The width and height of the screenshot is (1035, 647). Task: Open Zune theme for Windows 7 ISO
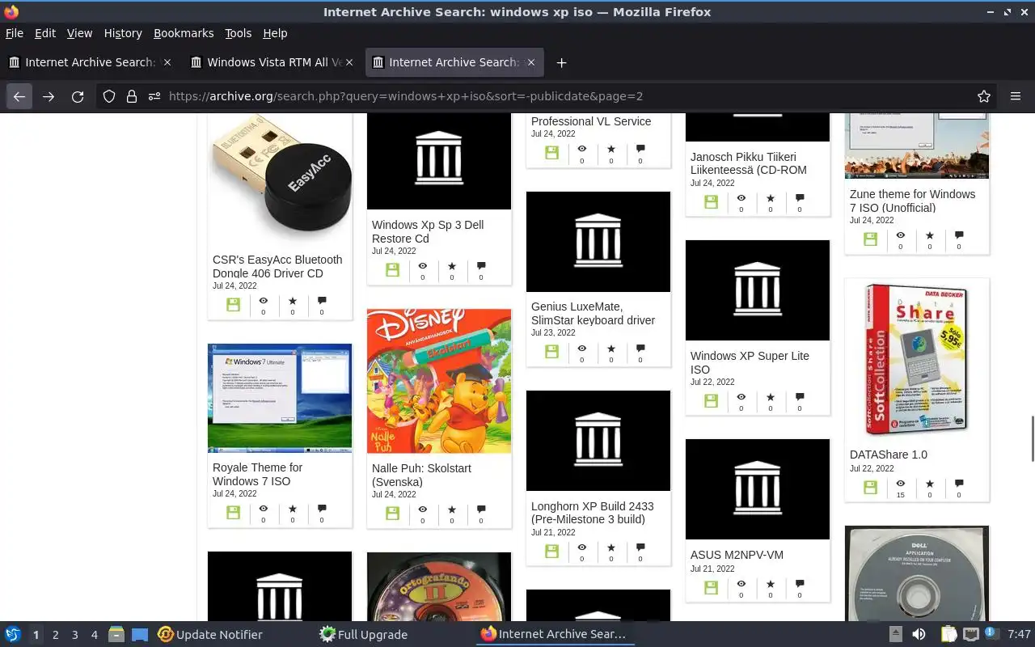coord(912,201)
